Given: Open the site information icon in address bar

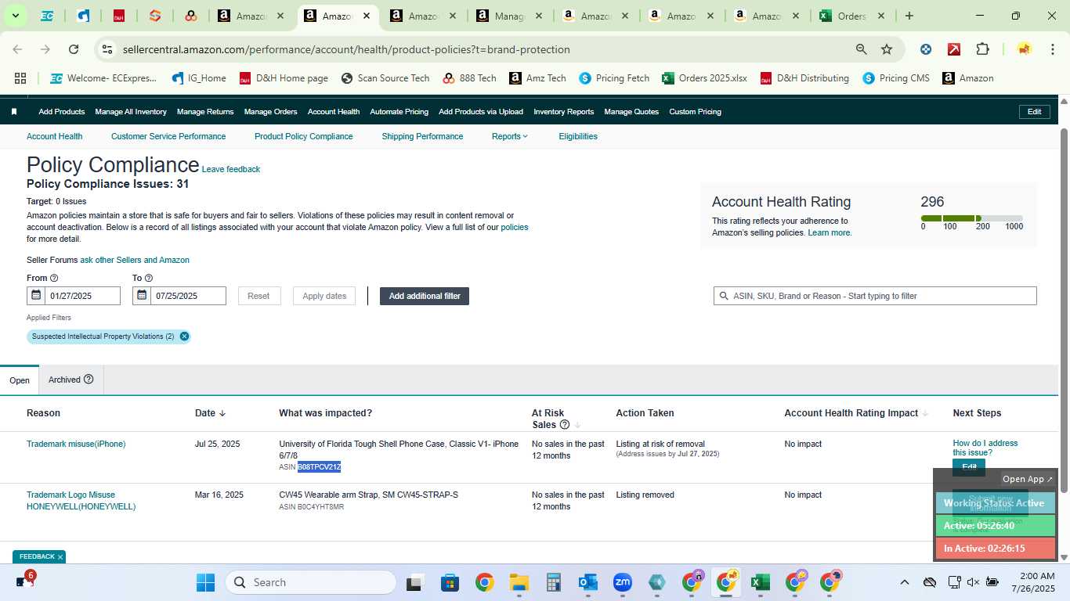Looking at the screenshot, I should point(107,49).
